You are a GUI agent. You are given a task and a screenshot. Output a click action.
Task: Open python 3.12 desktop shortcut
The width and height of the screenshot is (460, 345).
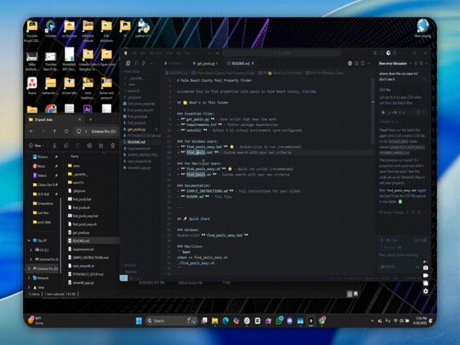pyautogui.click(x=143, y=29)
